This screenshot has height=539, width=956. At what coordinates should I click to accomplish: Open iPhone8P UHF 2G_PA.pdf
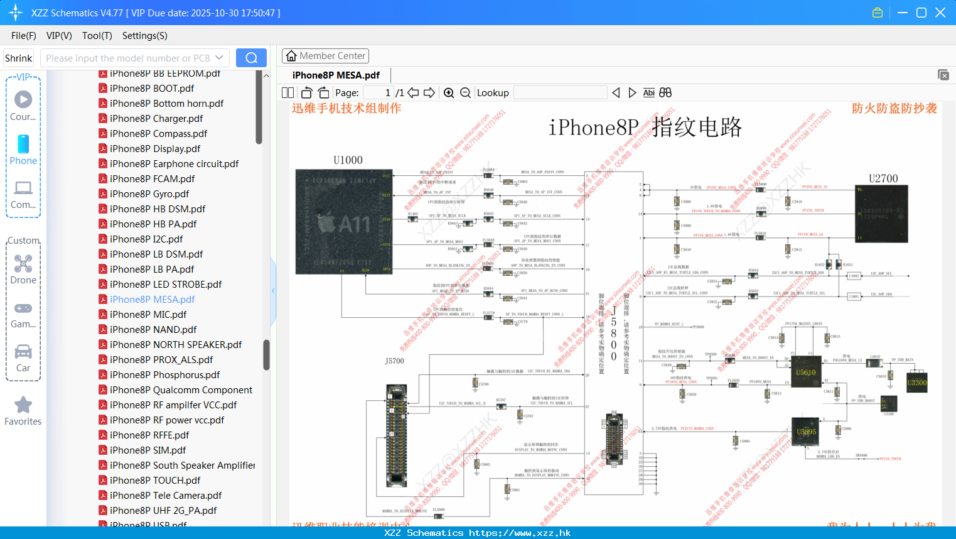[163, 511]
